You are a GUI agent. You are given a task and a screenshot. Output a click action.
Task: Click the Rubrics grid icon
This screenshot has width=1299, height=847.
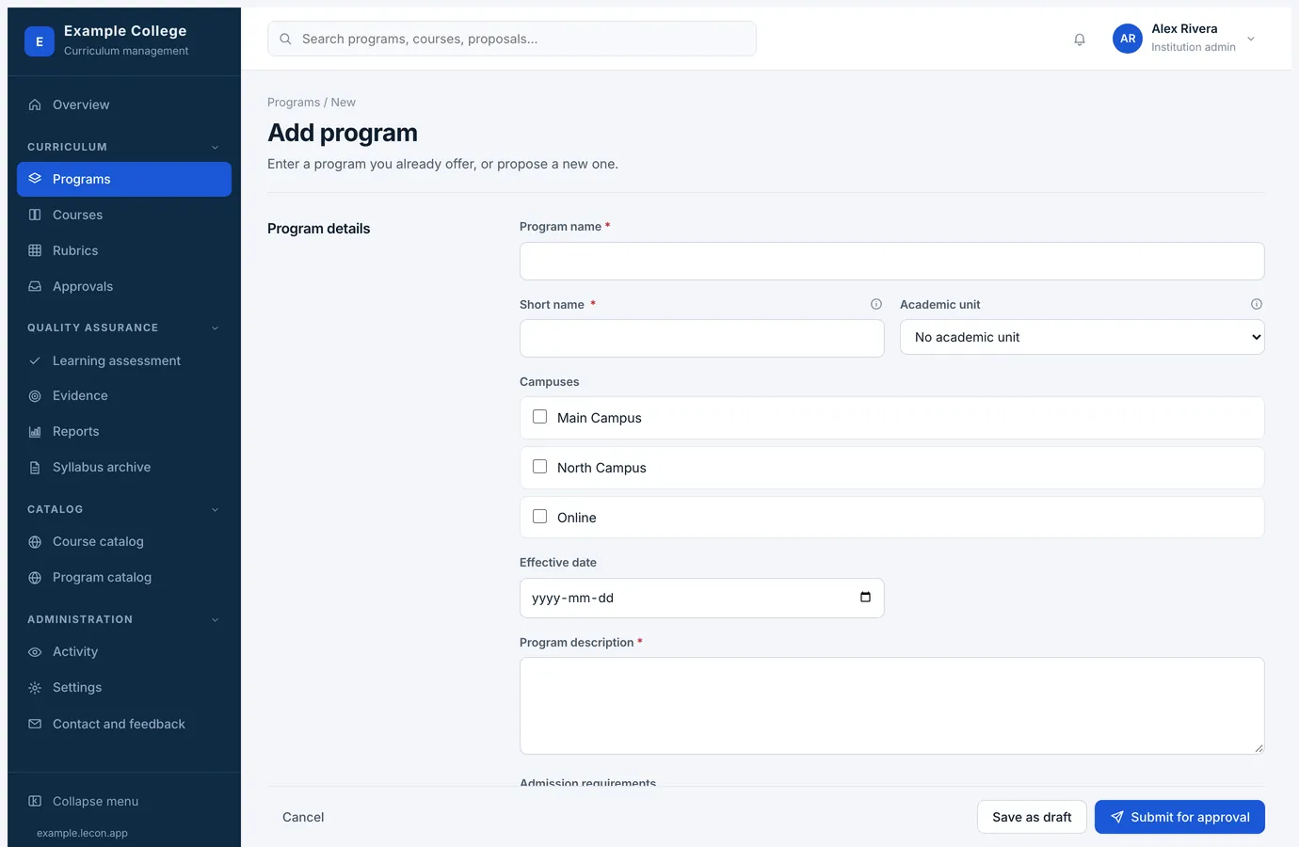35,250
